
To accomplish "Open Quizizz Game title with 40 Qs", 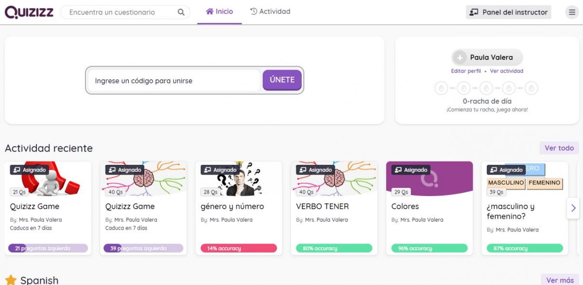I will coord(130,206).
